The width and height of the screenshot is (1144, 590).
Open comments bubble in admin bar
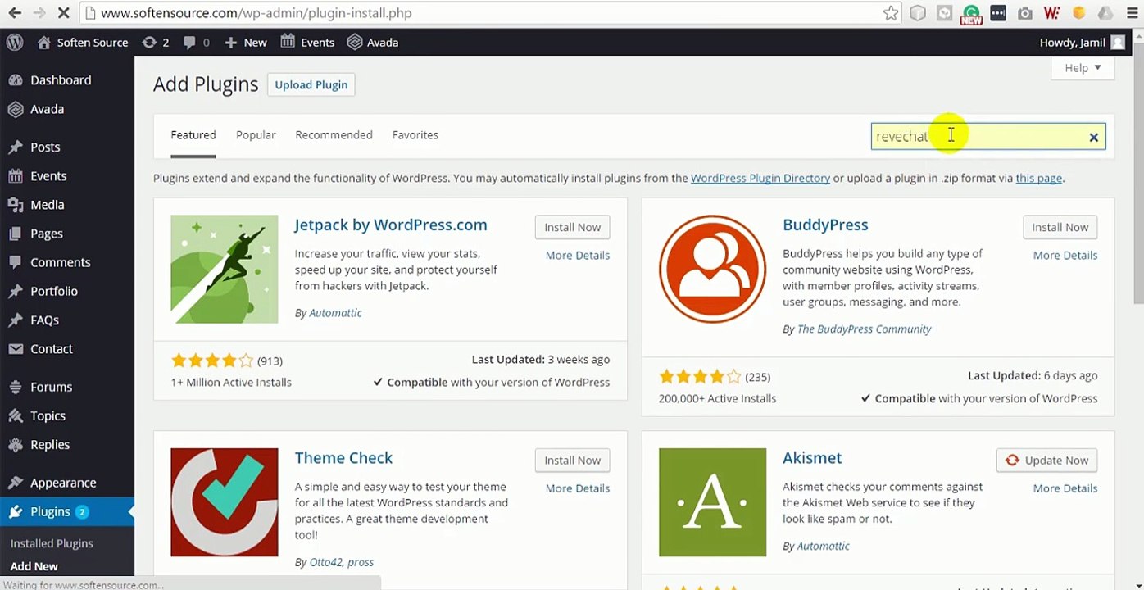197,43
